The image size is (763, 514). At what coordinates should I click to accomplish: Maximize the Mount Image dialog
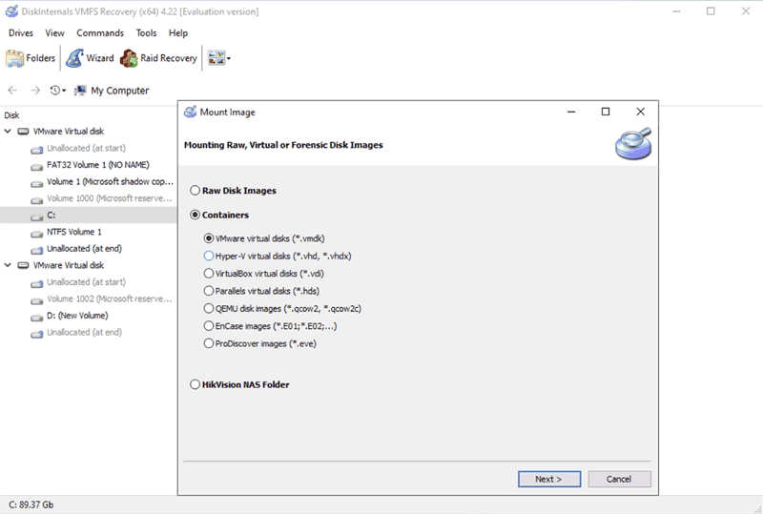click(606, 112)
